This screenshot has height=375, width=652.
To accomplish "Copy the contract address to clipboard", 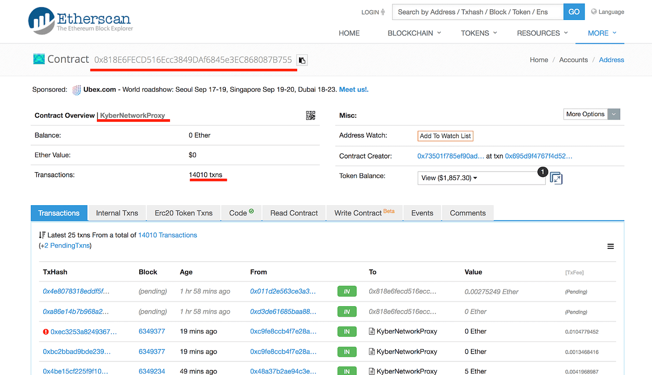I will click(x=301, y=60).
